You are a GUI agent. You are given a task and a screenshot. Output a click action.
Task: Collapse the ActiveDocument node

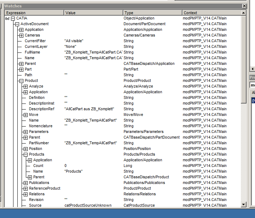17,24
